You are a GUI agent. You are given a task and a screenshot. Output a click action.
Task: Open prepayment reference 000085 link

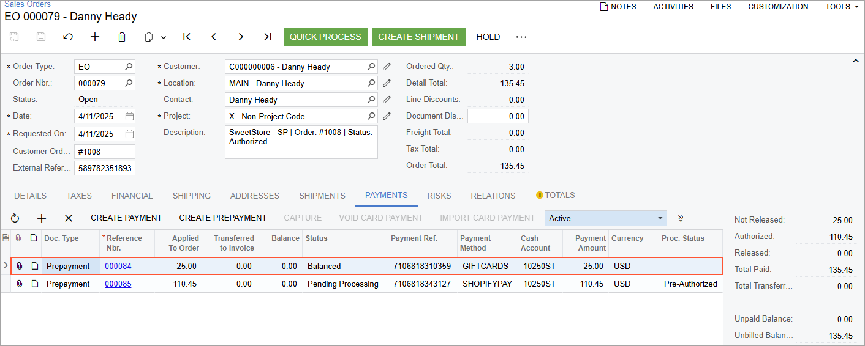coord(118,284)
